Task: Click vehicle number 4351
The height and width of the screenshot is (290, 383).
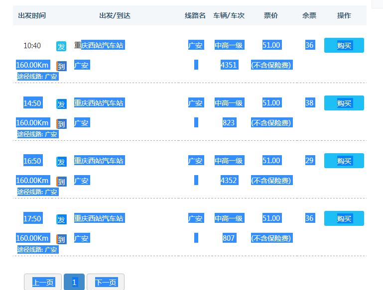Action: tap(229, 65)
